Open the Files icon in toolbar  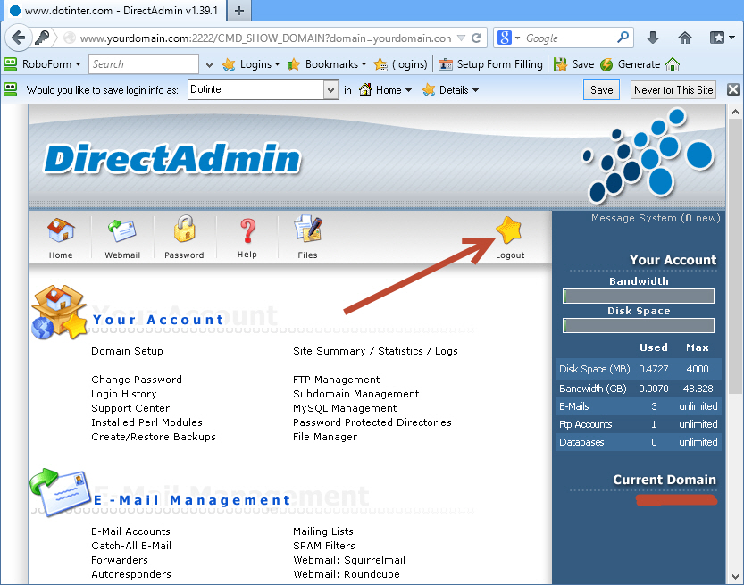[x=307, y=230]
